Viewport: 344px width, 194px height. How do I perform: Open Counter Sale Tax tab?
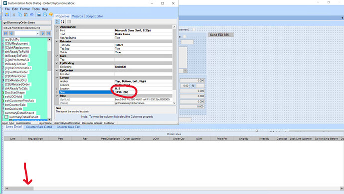point(68,127)
